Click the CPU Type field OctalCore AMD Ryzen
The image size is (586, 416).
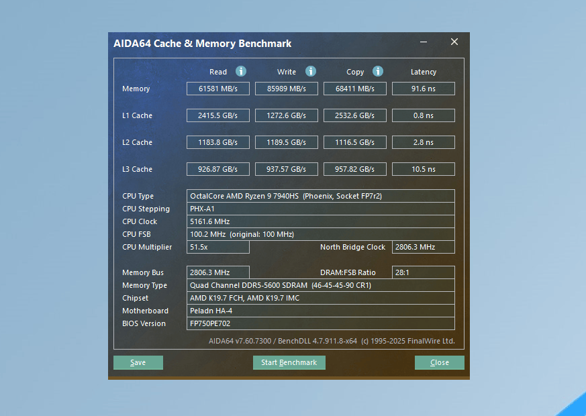[x=321, y=196]
